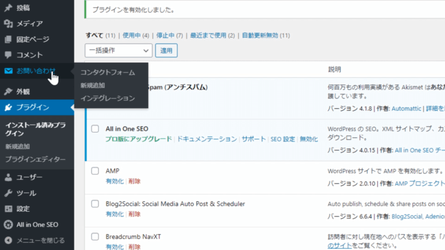Click the pin icon beside 投稿
The height and width of the screenshot is (250, 445).
tap(9, 8)
